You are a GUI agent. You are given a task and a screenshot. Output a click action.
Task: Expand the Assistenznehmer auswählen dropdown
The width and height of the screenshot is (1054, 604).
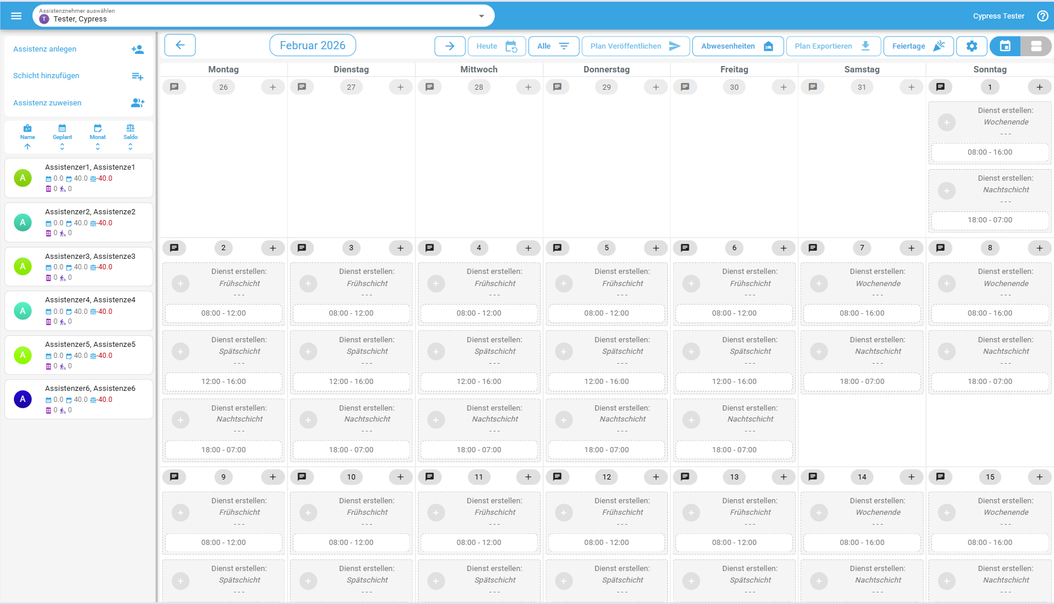(x=481, y=16)
